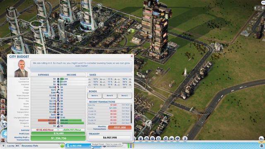The width and height of the screenshot is (265, 149).
Task: Increase low-wealth Residential tax from 12%
Action: point(101,79)
